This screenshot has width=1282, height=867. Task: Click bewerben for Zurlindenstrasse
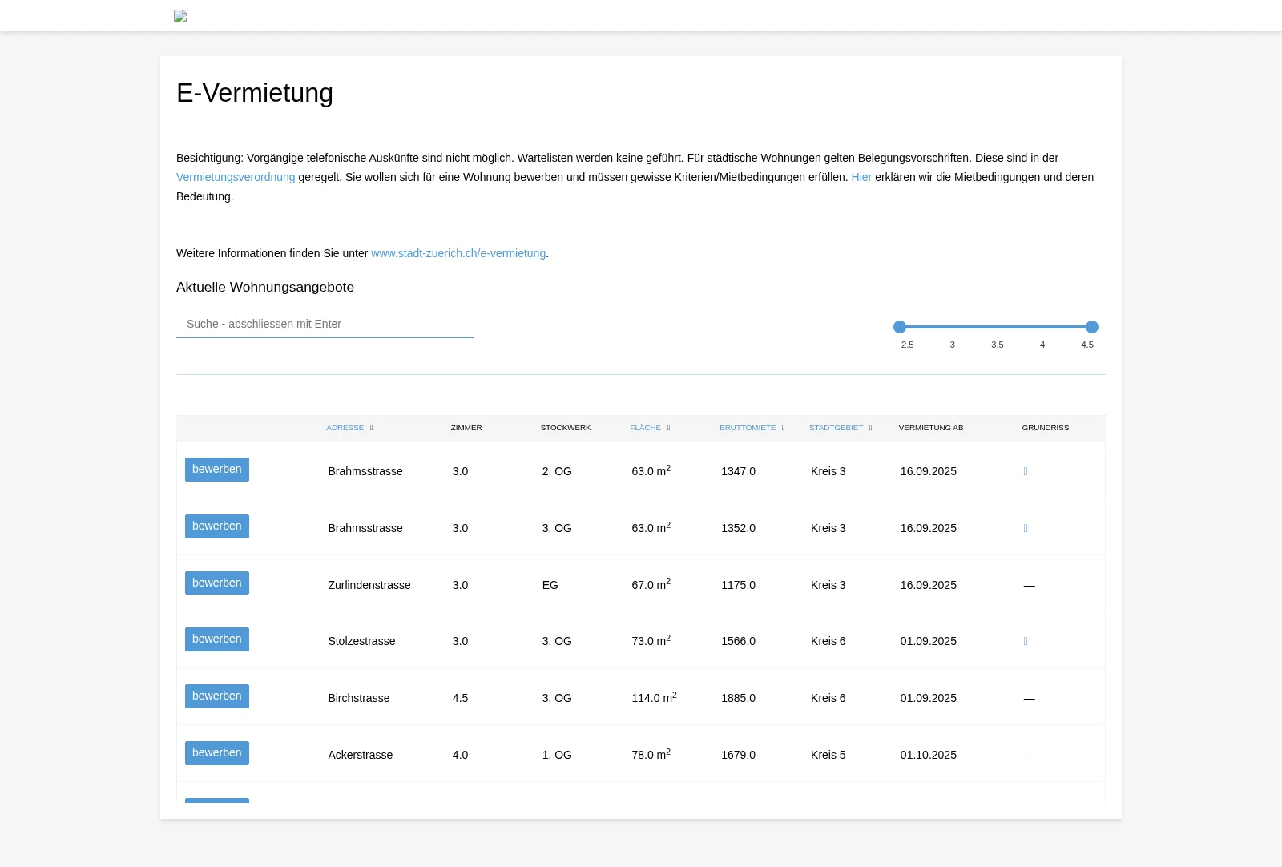217,583
